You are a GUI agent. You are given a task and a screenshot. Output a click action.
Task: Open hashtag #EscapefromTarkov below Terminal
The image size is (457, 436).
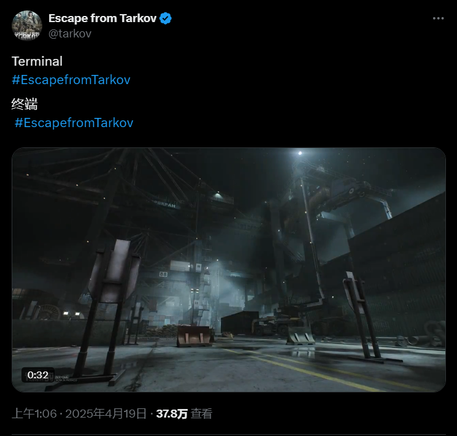[71, 80]
